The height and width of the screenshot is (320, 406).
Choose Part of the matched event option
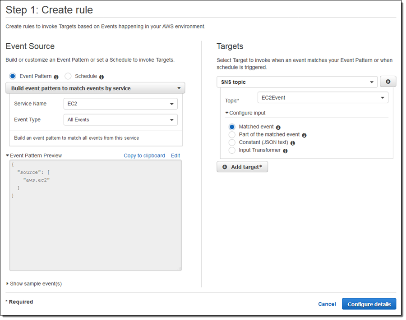232,135
